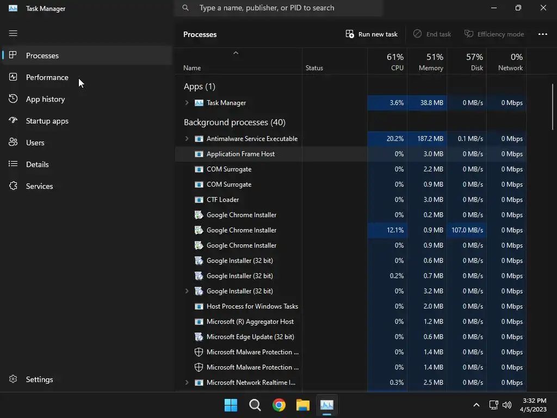This screenshot has width=557, height=418.
Task: Select the Application Frame Host row
Action: coord(351,154)
